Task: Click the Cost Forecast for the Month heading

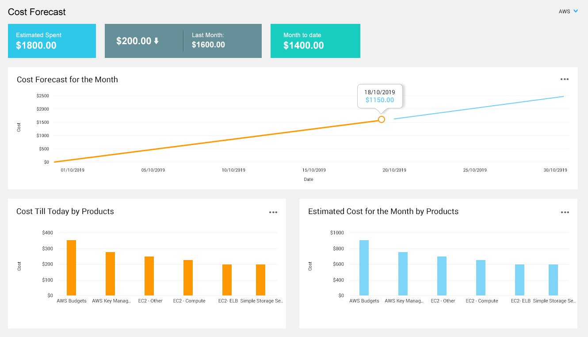Action: [x=67, y=80]
